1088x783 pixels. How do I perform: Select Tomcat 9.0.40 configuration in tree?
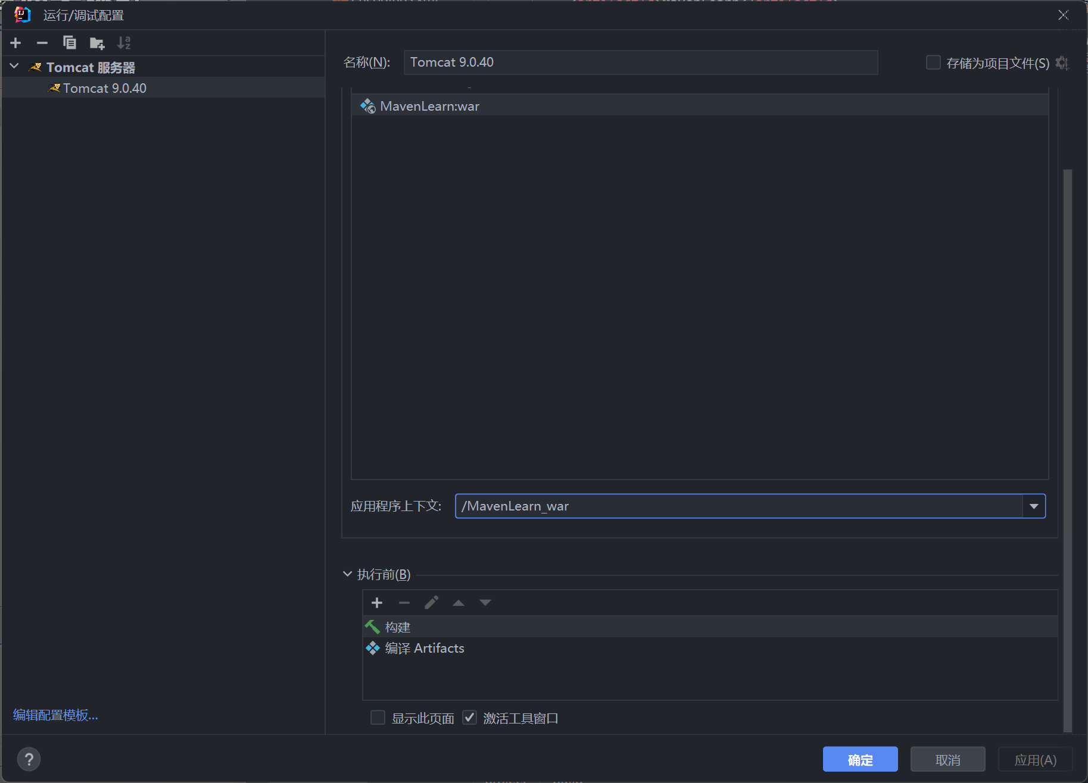click(104, 88)
